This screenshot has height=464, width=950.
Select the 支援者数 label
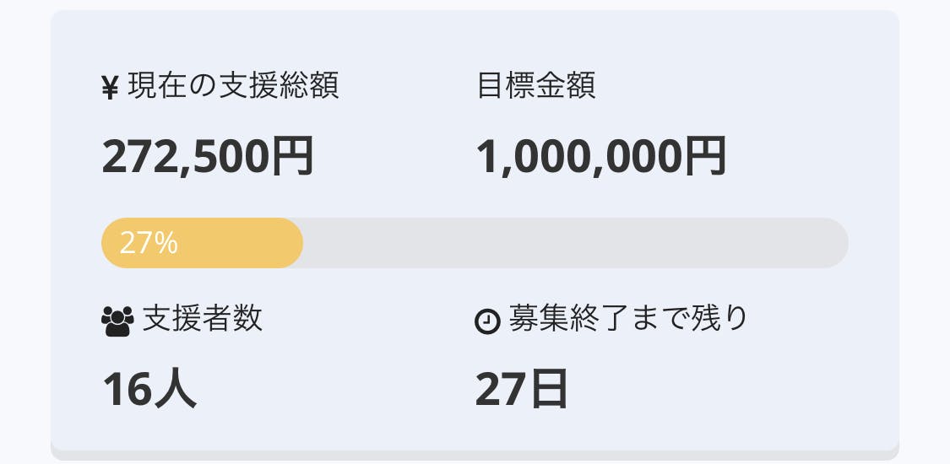[x=202, y=319]
